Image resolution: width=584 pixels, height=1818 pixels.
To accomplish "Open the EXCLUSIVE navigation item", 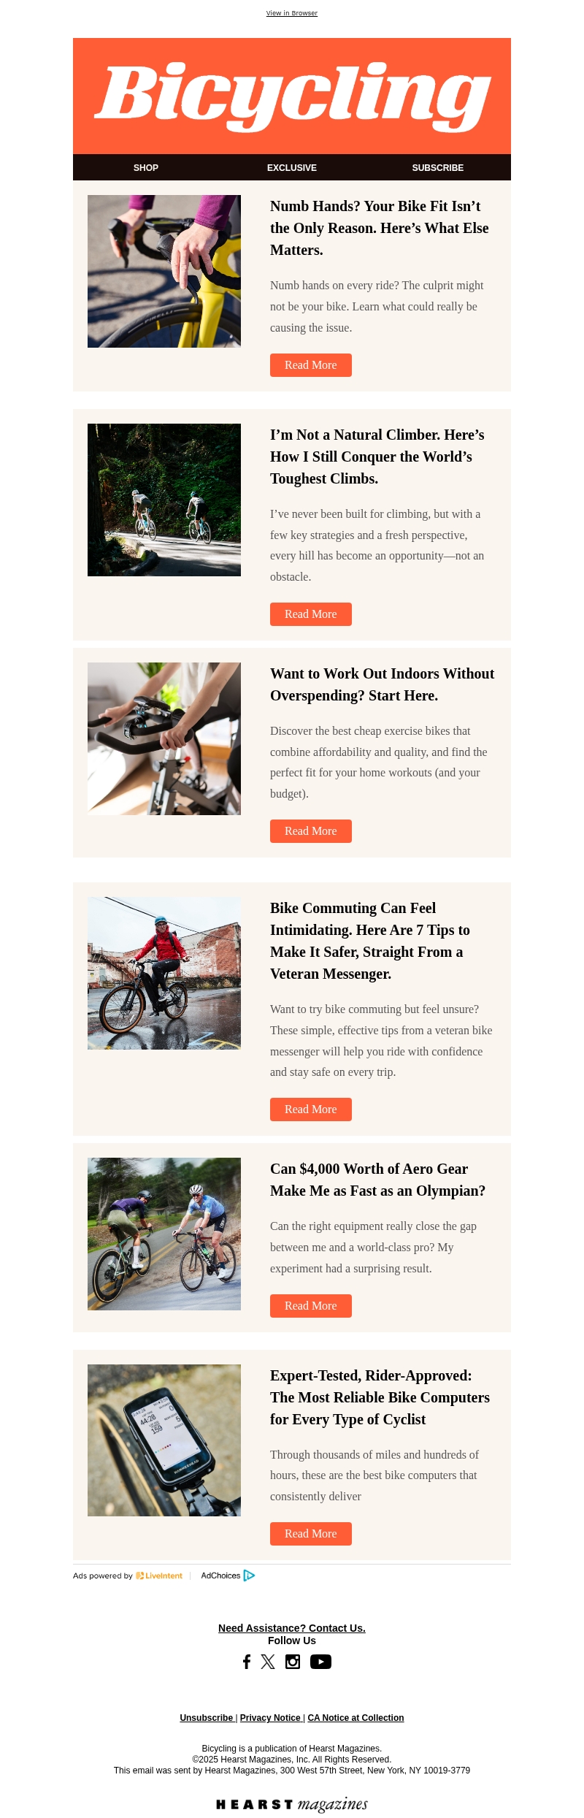I will tap(292, 167).
